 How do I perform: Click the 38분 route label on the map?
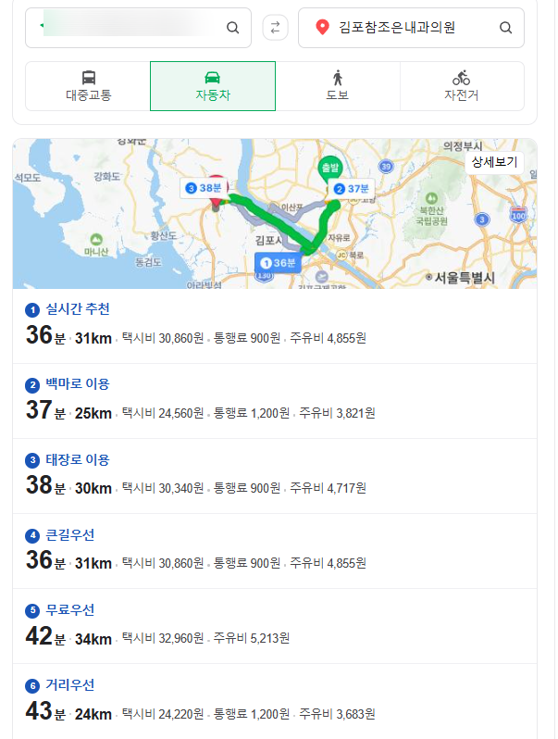204,188
